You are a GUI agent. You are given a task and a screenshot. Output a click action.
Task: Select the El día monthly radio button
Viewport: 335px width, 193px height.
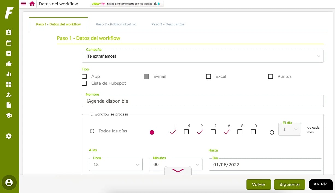[x=272, y=132]
